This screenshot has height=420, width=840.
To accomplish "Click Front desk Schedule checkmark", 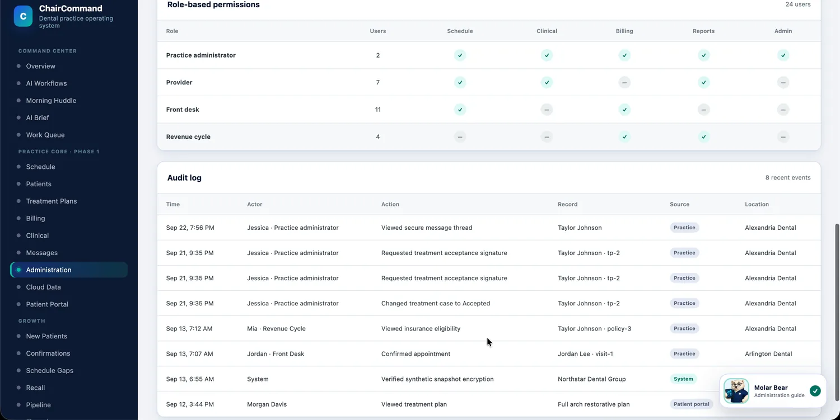I will pyautogui.click(x=460, y=110).
